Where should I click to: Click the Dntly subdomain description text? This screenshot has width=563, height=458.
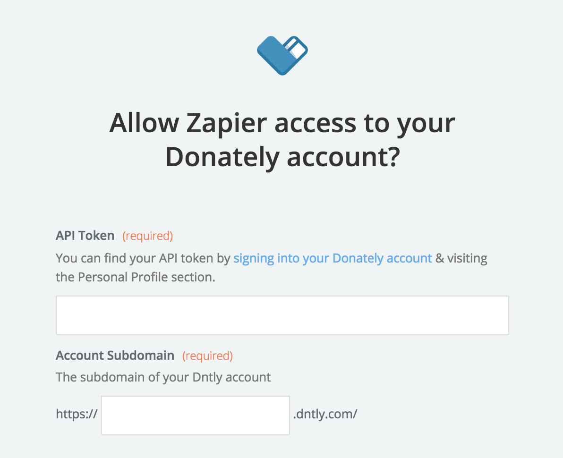pos(163,377)
